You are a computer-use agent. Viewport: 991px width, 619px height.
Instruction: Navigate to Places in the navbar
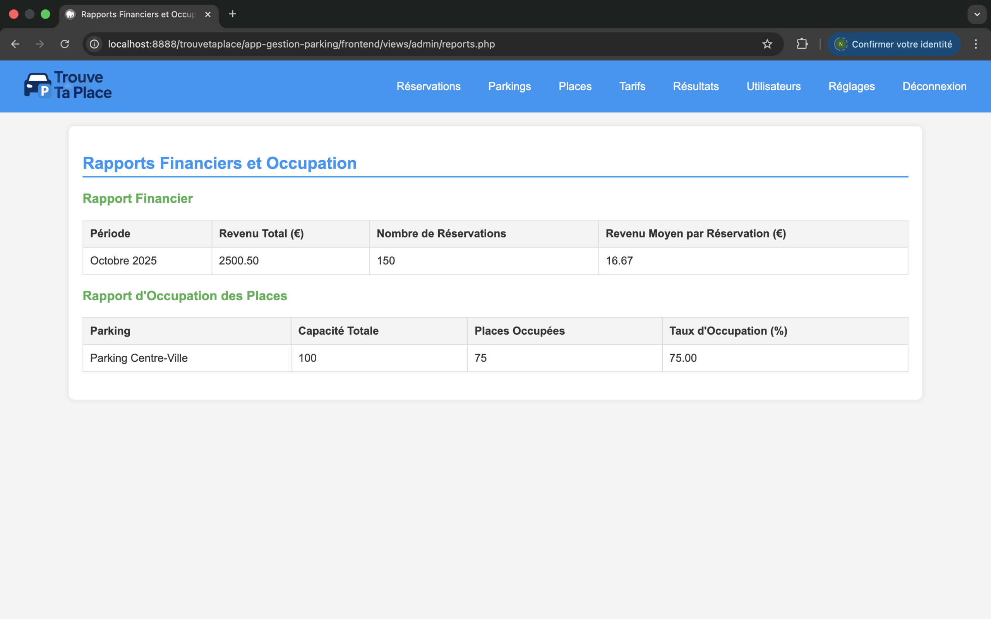(575, 86)
